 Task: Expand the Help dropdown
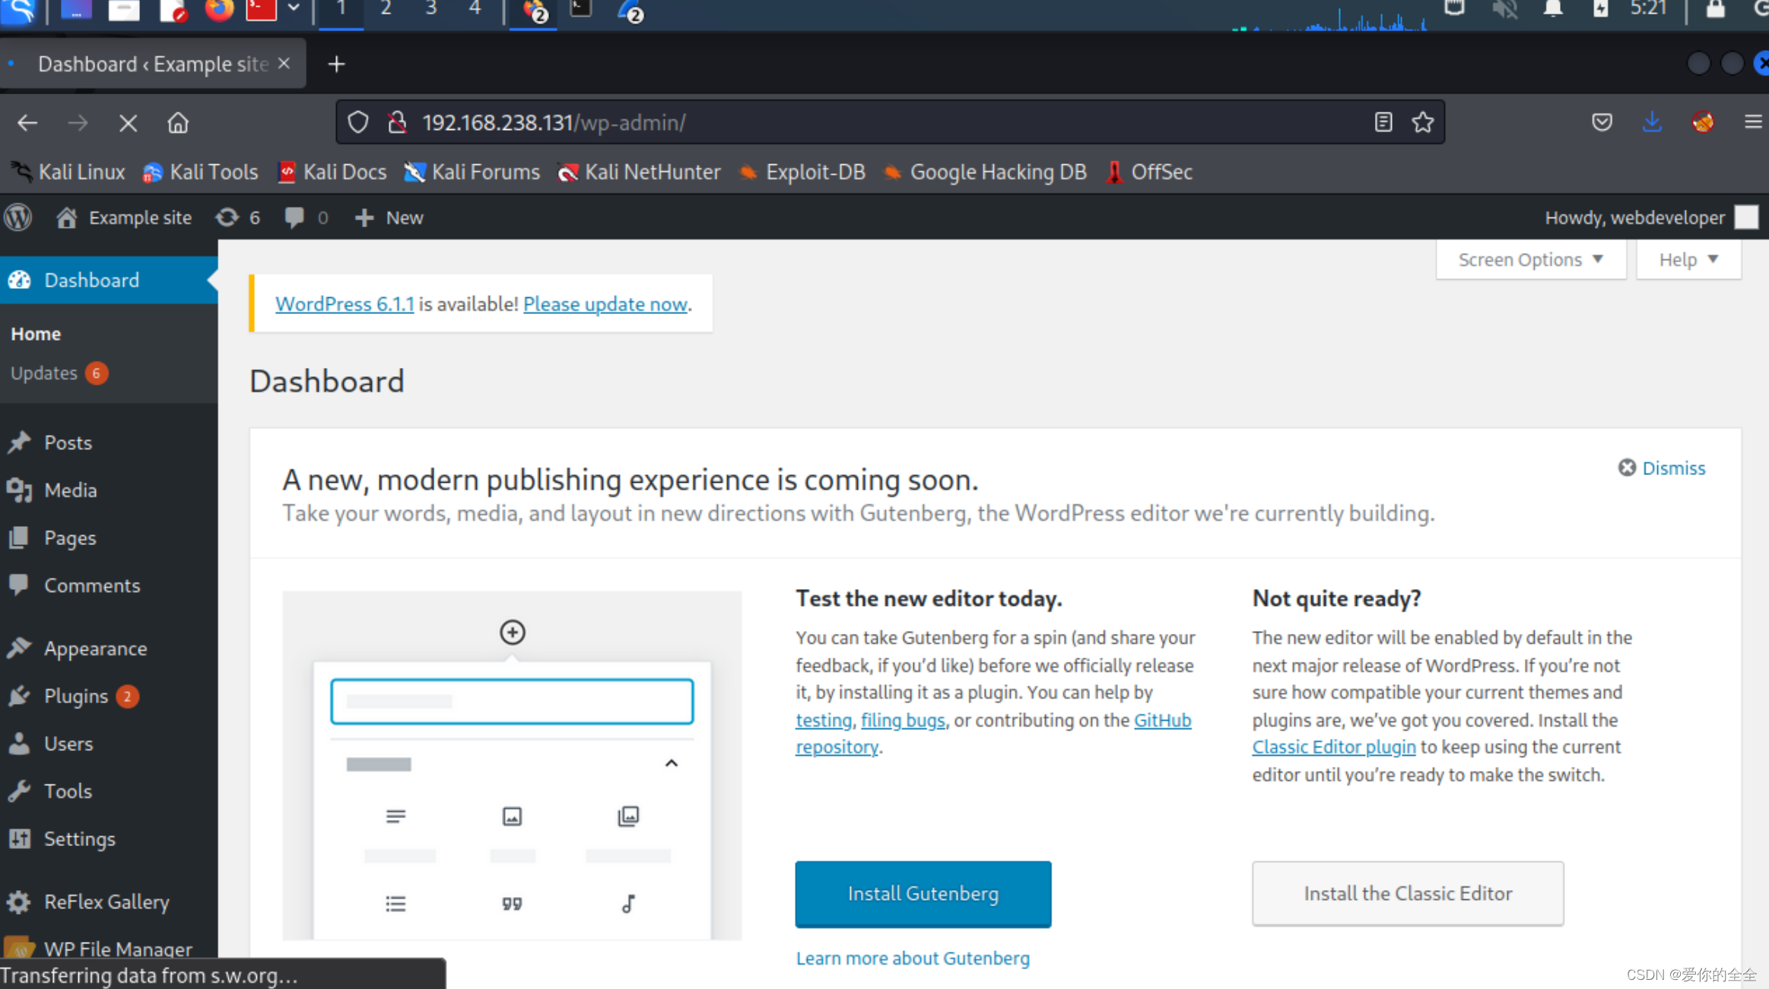(x=1688, y=260)
